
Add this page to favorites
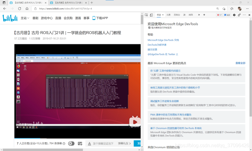point(224,9)
